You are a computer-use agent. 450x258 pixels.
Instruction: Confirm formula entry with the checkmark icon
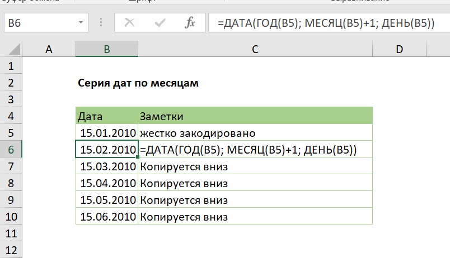click(x=160, y=22)
